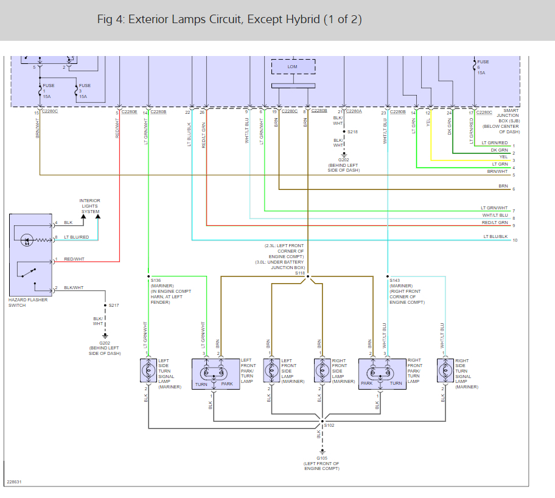555x498 pixels.
Task: Click the S143 (MARINER) location note
Action: point(407,291)
